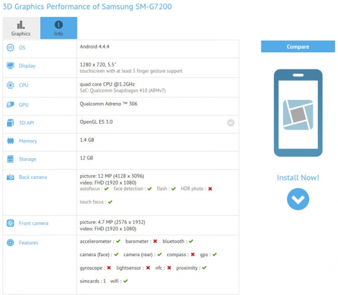Click the touch focus green checkmark
Image resolution: width=338 pixels, height=295 pixels.
click(x=110, y=202)
